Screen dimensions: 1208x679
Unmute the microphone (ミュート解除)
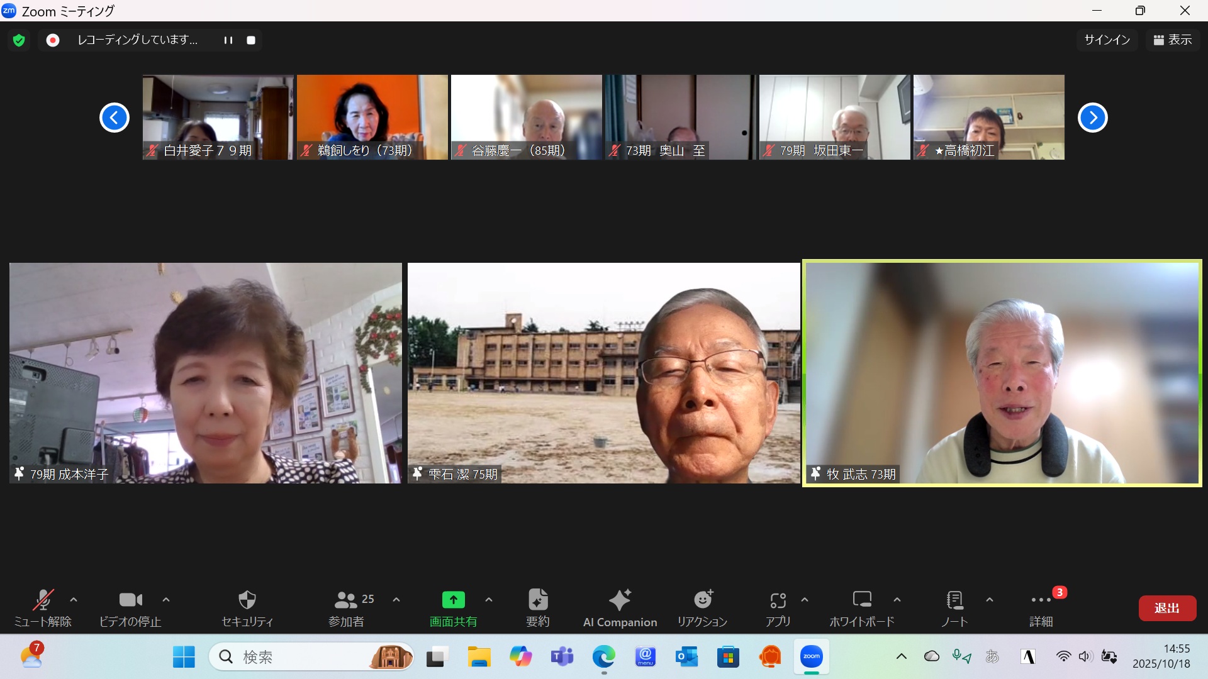[x=43, y=600]
